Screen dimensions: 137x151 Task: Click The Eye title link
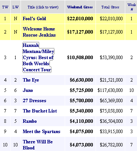[x=31, y=80]
